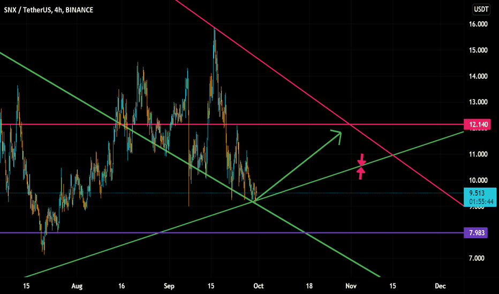Click the 10.000 price axis value
The width and height of the screenshot is (499, 294).
(x=478, y=180)
